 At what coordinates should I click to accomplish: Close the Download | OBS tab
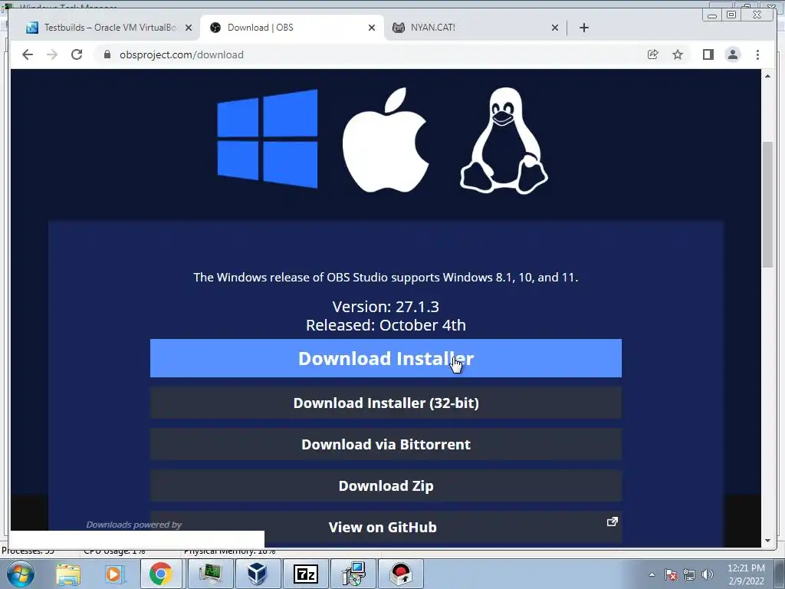pyautogui.click(x=372, y=28)
